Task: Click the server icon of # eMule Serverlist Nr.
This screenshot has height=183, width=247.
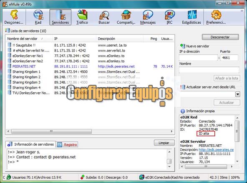Action: pos(10,50)
